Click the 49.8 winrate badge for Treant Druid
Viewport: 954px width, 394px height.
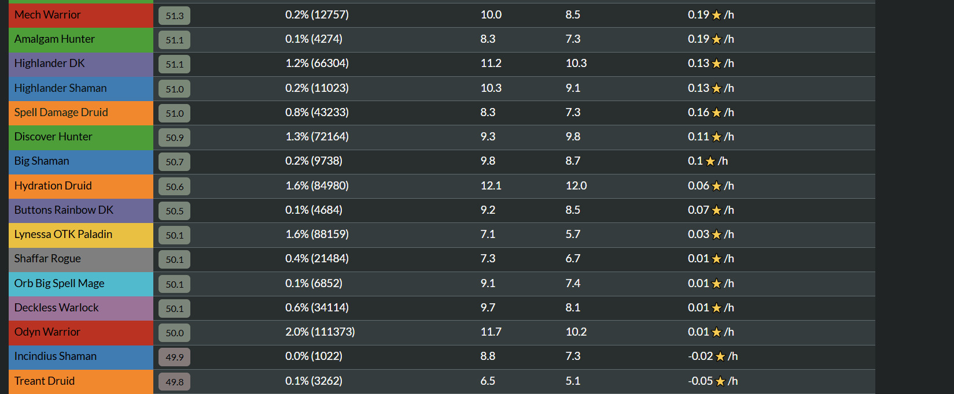point(175,382)
